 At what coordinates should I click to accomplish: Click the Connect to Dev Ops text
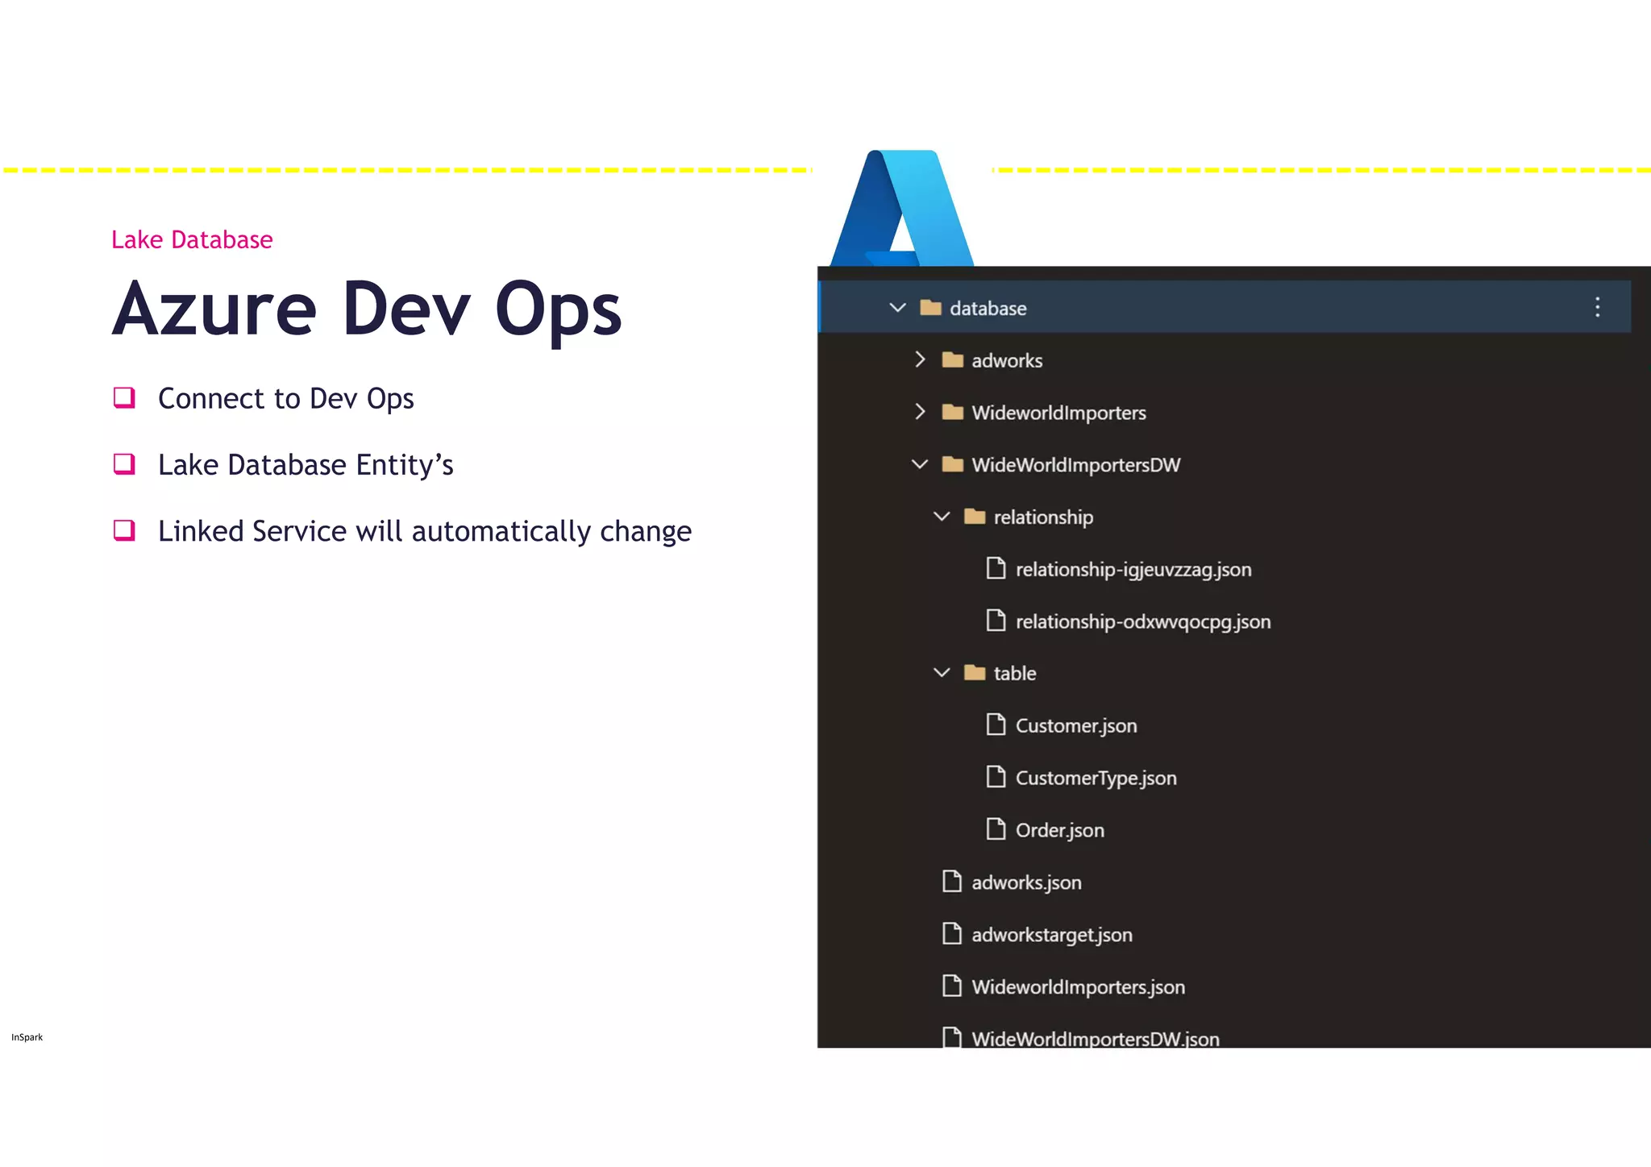coord(285,399)
